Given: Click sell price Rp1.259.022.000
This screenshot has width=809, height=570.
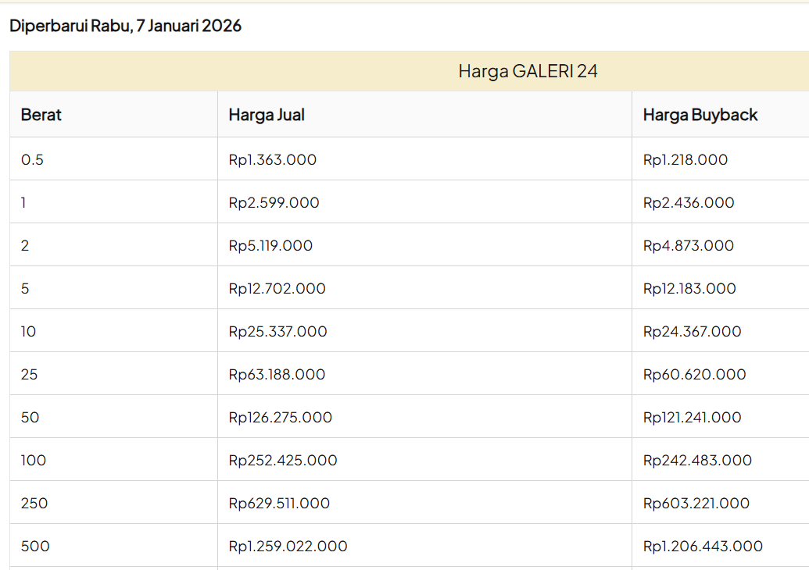Looking at the screenshot, I should click(288, 546).
